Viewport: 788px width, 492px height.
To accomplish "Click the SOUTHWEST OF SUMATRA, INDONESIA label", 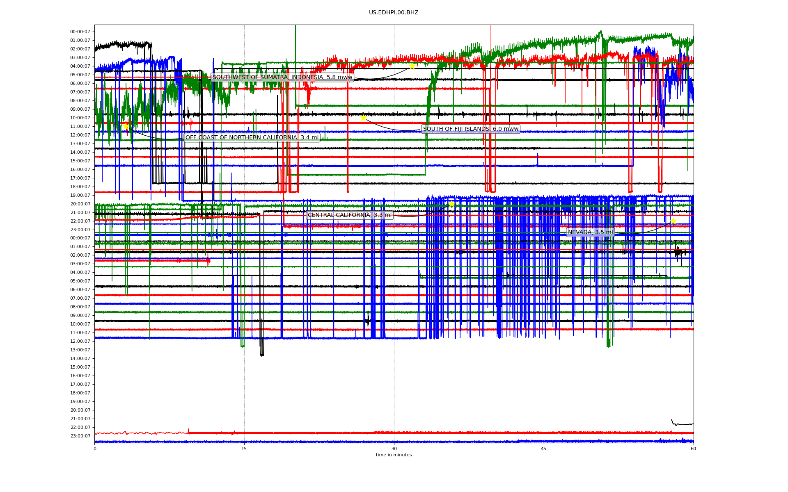I will (282, 77).
